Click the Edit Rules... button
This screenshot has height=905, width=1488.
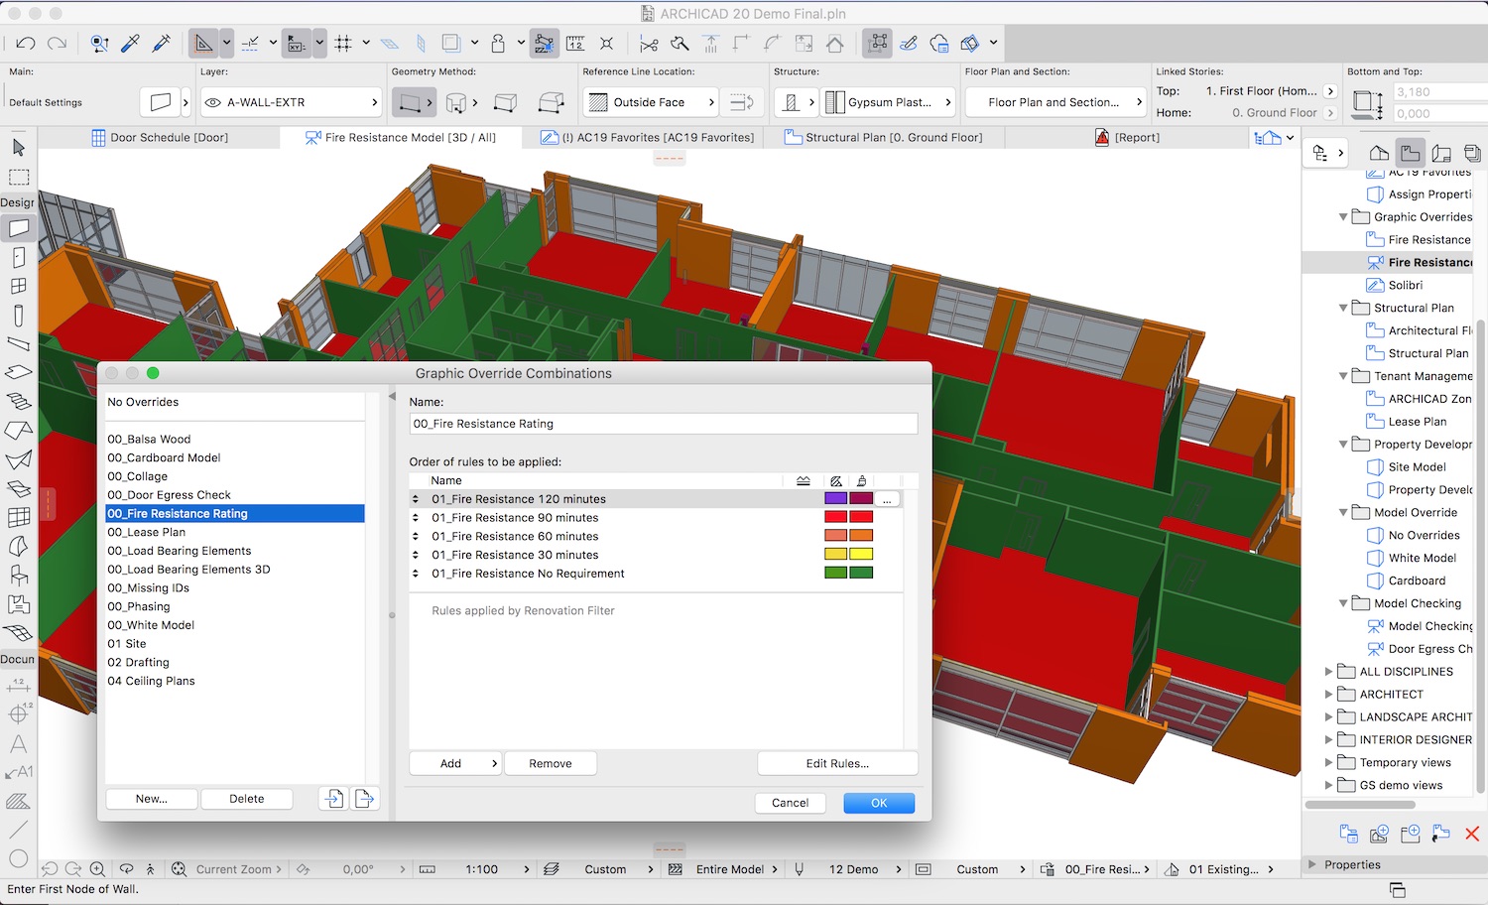[x=837, y=763]
